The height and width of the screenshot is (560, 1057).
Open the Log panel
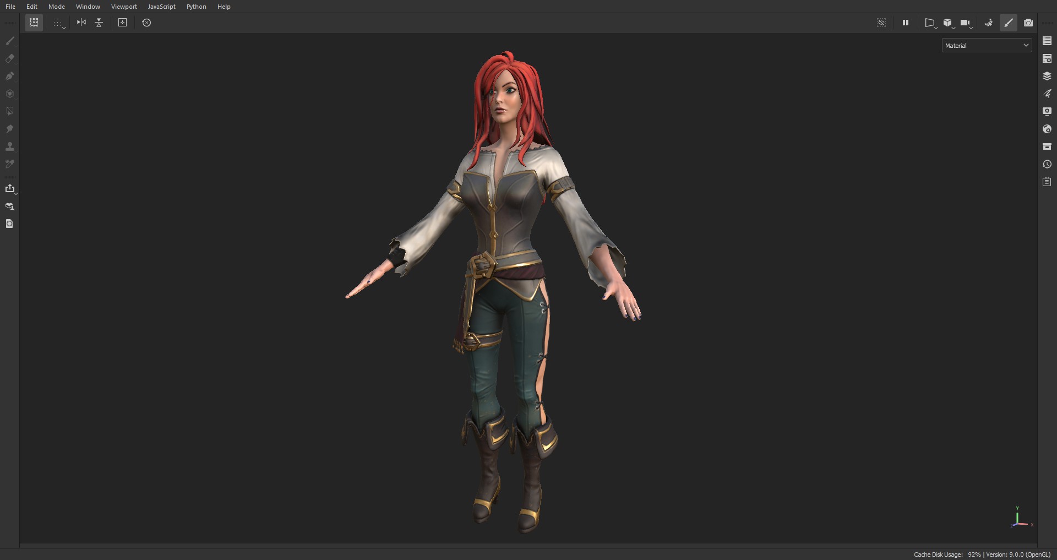1047,182
